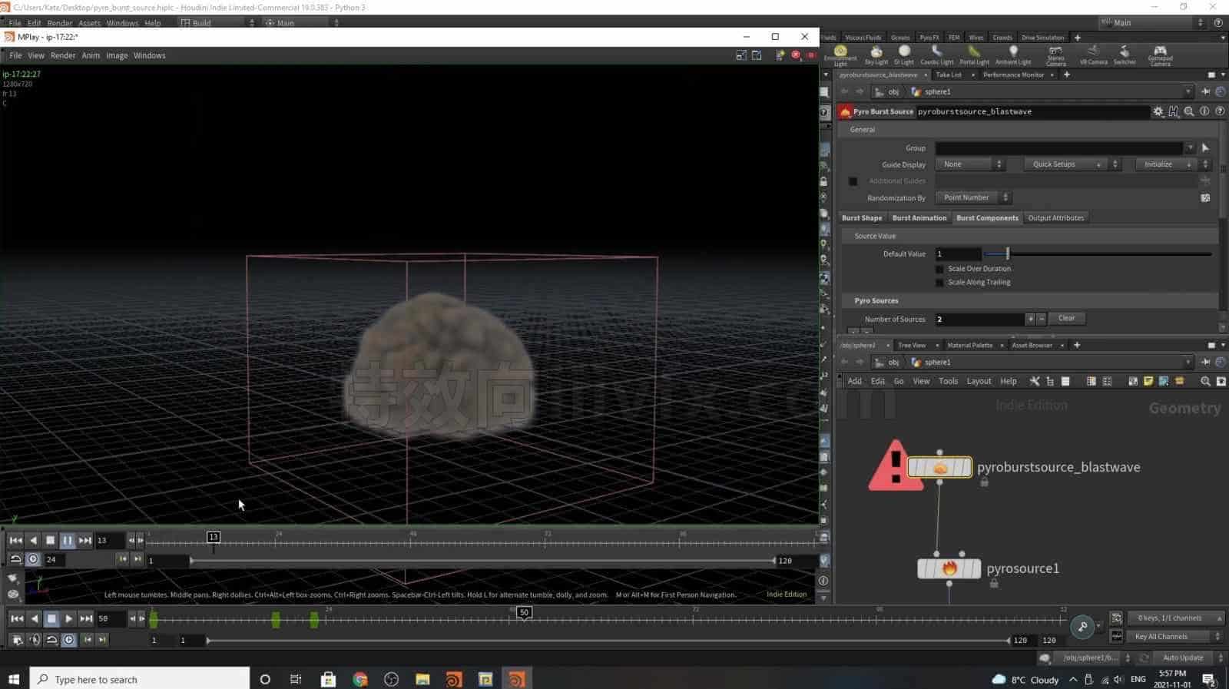Toggle the pin on the network editor pane
This screenshot has height=689, width=1229.
1205,362
